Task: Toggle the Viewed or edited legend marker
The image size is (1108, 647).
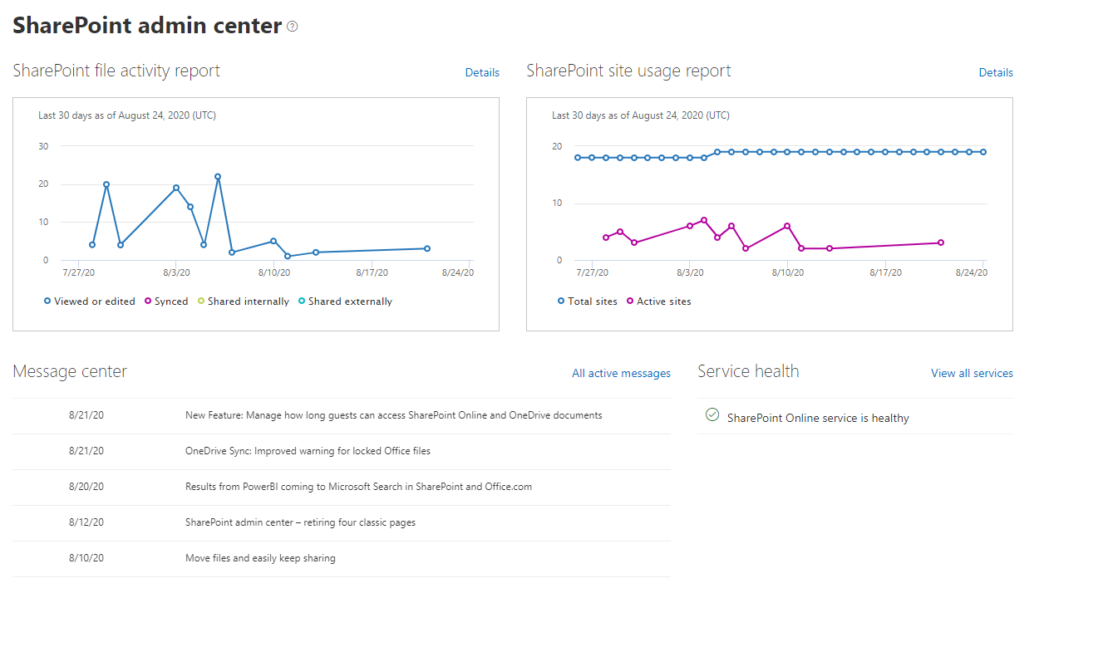Action: tap(47, 301)
